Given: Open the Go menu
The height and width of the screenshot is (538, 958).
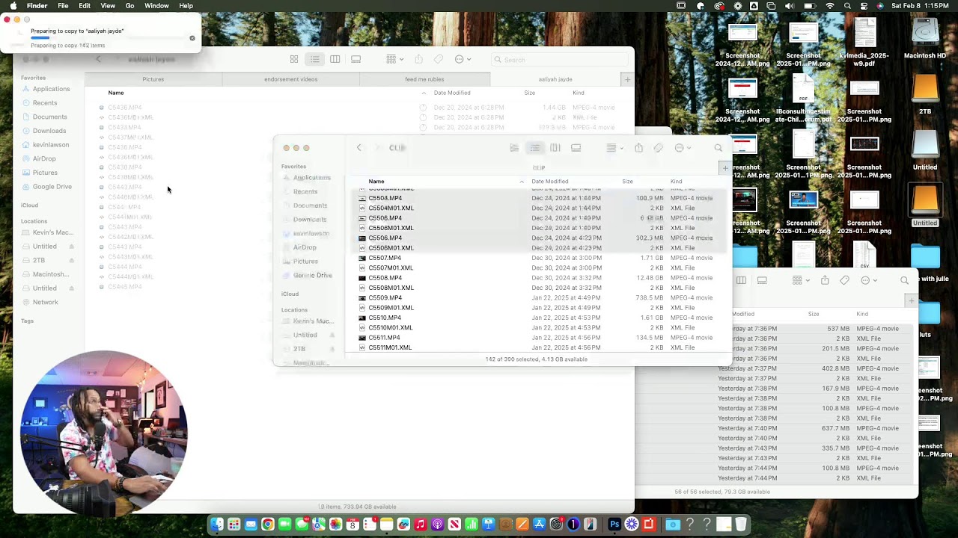Looking at the screenshot, I should pos(129,6).
